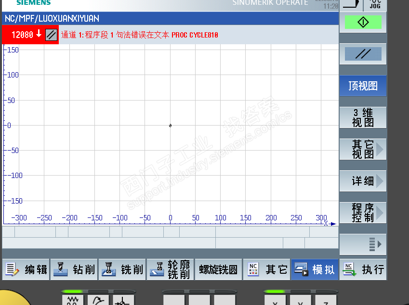Click the NC icon on 其它
This screenshot has height=305, width=409.
tap(253, 269)
